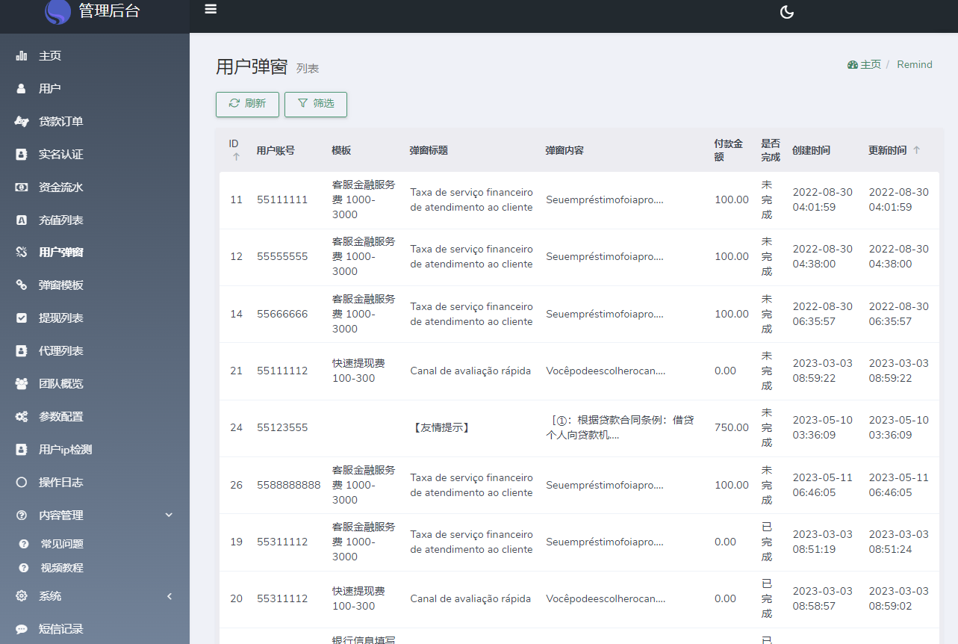
Task: Go to 参数配置 in the sidebar
Action: tap(61, 417)
